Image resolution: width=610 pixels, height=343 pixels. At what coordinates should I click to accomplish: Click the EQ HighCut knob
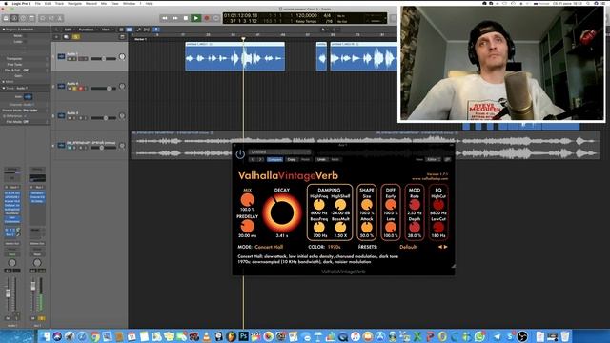pos(438,205)
